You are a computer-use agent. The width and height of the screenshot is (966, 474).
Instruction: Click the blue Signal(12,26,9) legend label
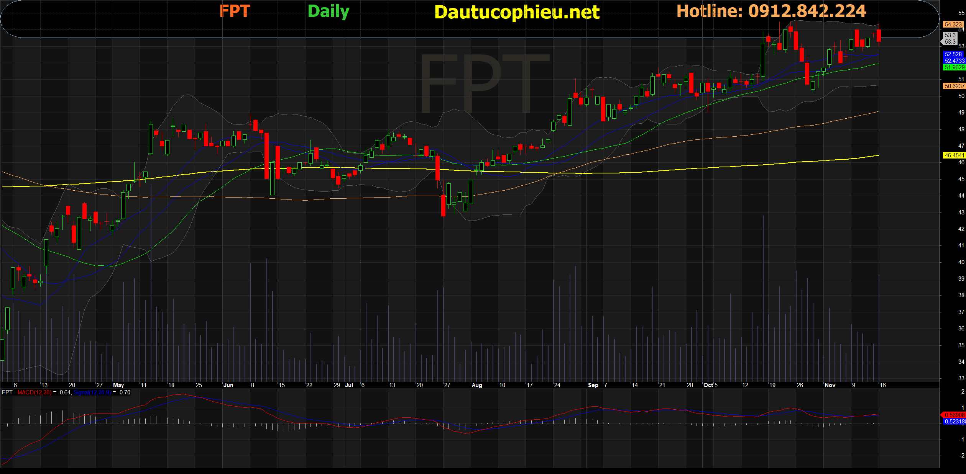pyautogui.click(x=92, y=392)
